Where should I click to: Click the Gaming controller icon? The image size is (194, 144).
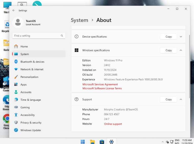pyautogui.click(x=16, y=107)
